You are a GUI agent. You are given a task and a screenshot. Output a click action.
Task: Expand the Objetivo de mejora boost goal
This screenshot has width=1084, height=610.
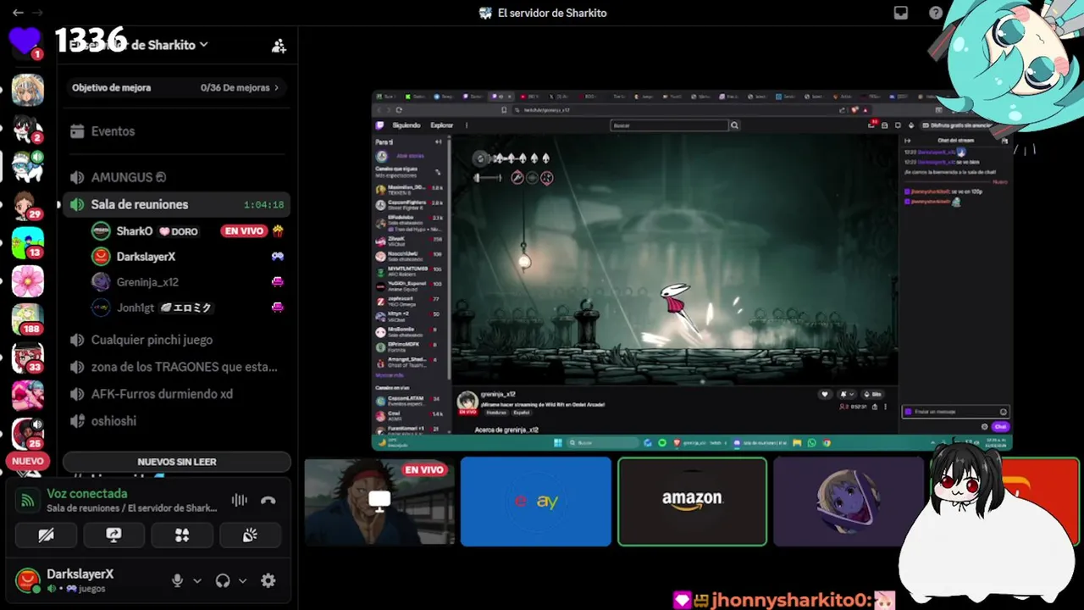[x=176, y=87]
